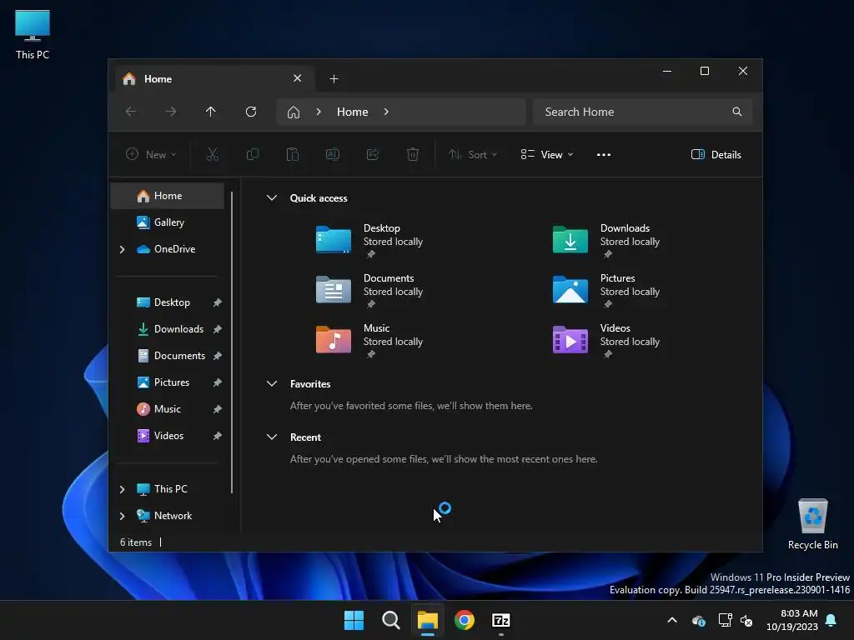Collapse the Quick access section
This screenshot has height=640, width=854.
[x=272, y=198]
